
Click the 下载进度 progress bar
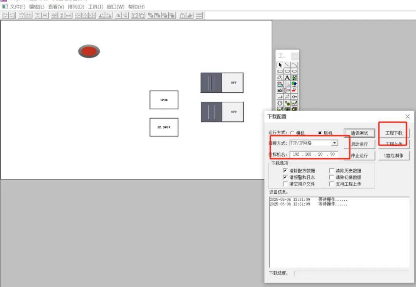351,273
